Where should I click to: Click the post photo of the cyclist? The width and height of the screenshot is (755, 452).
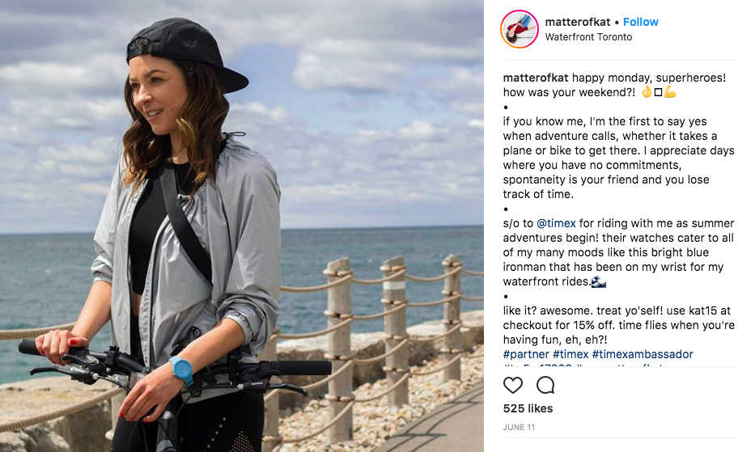pyautogui.click(x=242, y=226)
